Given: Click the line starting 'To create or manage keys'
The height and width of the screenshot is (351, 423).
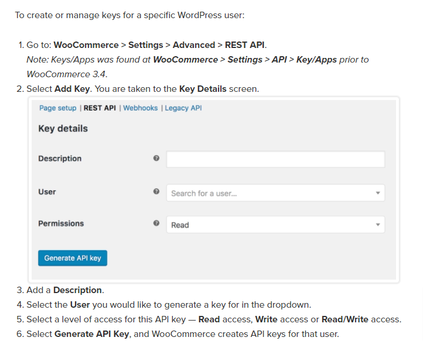Looking at the screenshot, I should point(129,15).
